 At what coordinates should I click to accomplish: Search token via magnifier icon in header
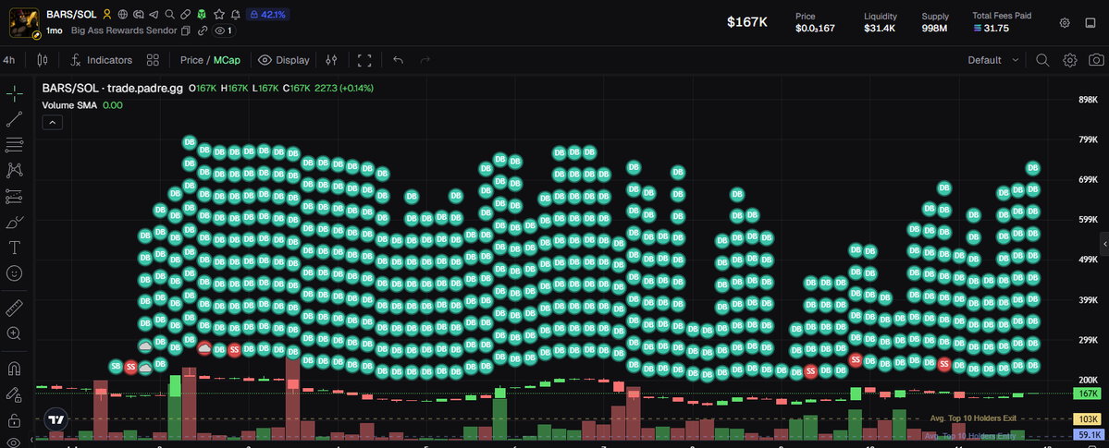coord(170,14)
